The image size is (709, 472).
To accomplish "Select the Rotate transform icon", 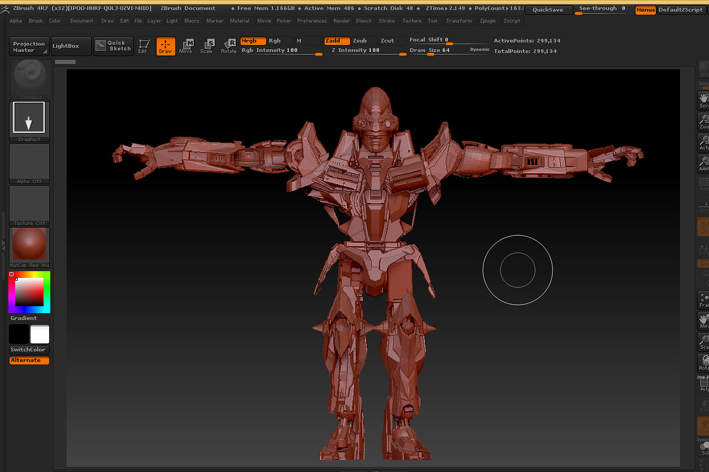I will pos(229,45).
